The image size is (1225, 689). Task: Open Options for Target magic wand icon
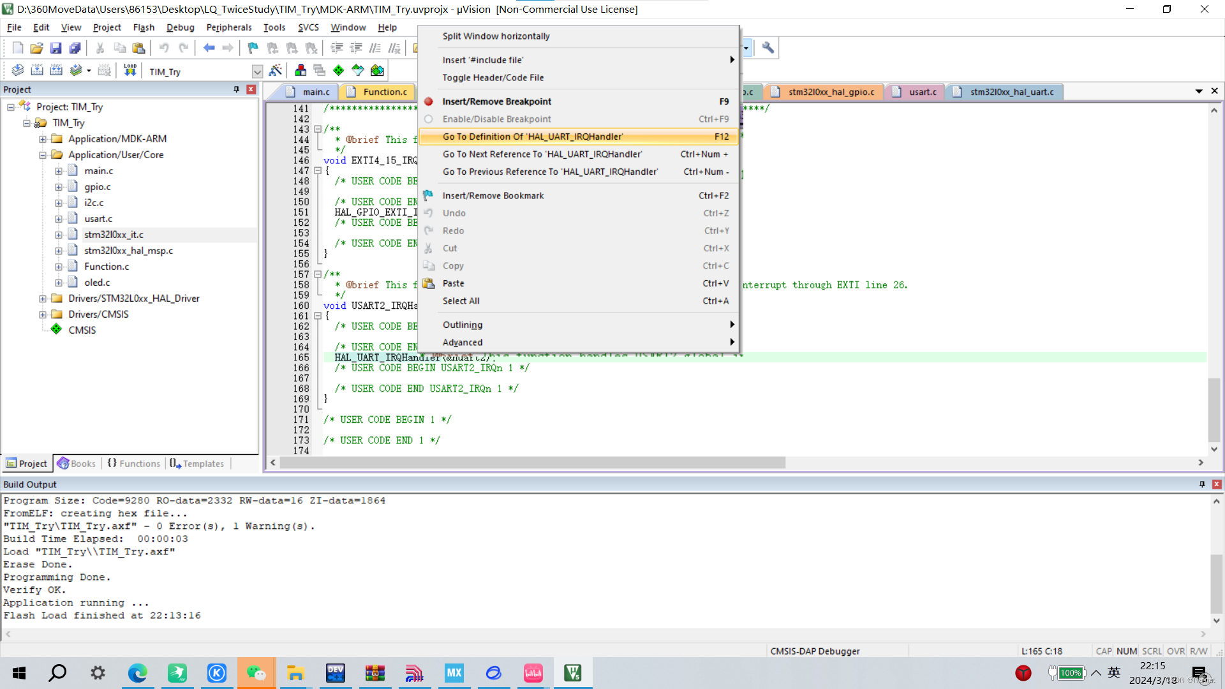[276, 70]
